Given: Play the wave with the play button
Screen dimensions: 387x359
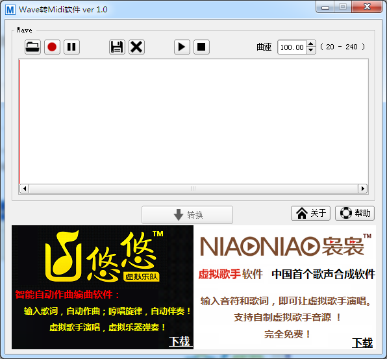Looking at the screenshot, I should (x=182, y=47).
